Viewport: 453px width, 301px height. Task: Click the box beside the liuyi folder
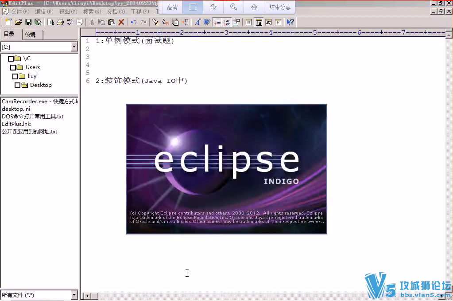coord(15,76)
